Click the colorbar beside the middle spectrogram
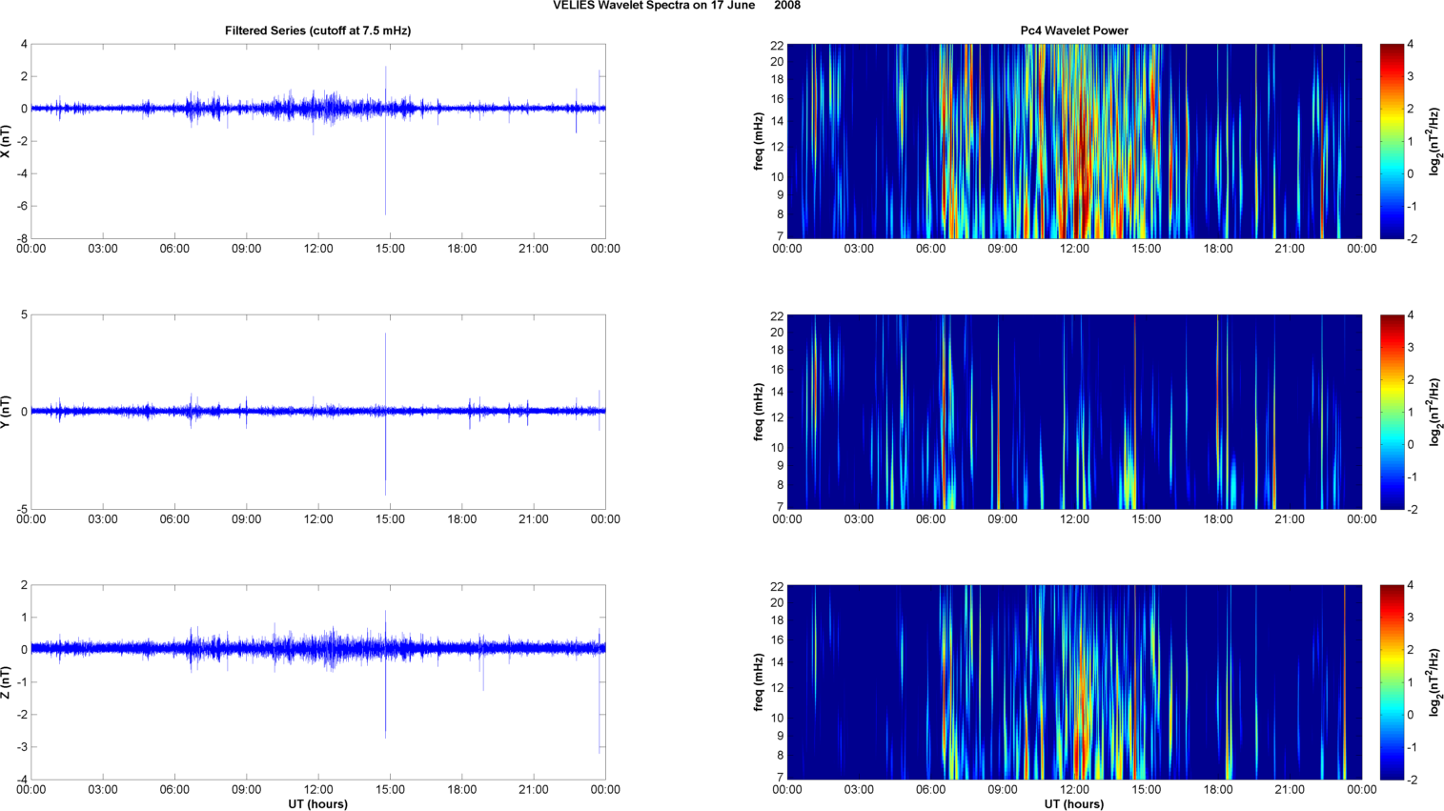Image resolution: width=1444 pixels, height=811 pixels. coord(1392,412)
